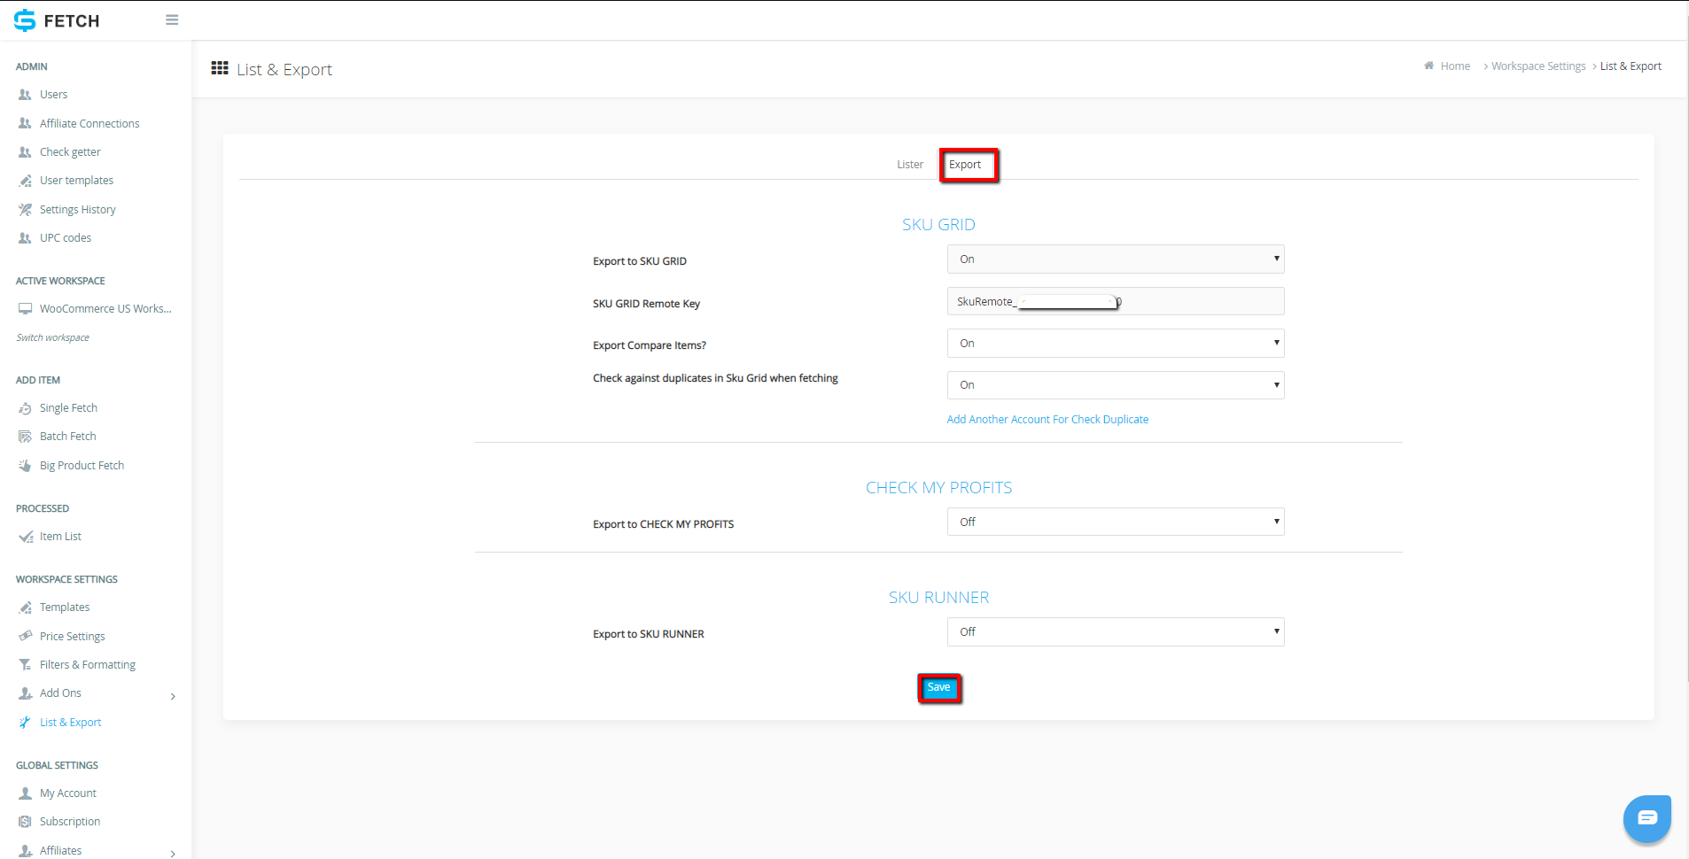Click the Users sidebar icon

(x=25, y=95)
